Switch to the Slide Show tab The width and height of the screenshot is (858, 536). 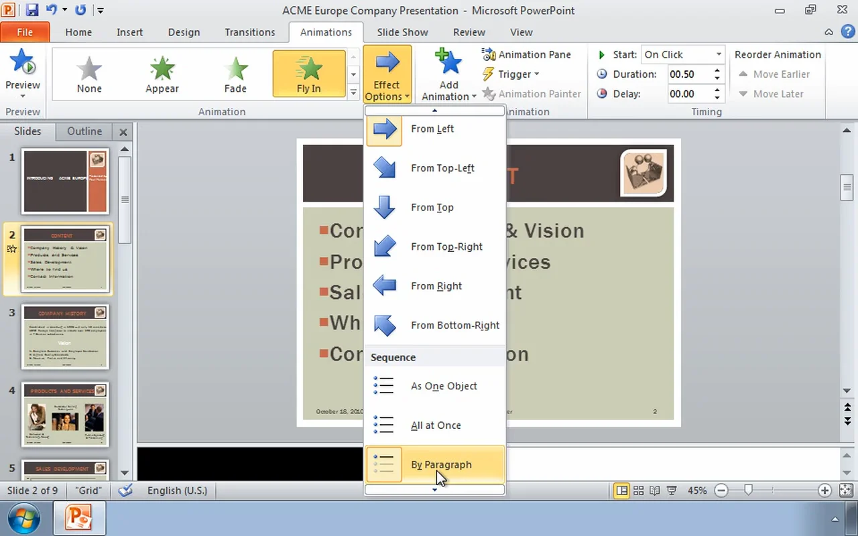402,32
